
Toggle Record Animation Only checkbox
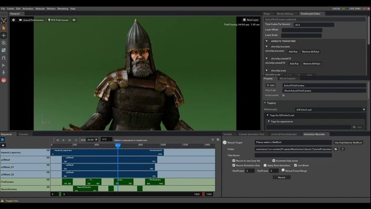click(234, 165)
